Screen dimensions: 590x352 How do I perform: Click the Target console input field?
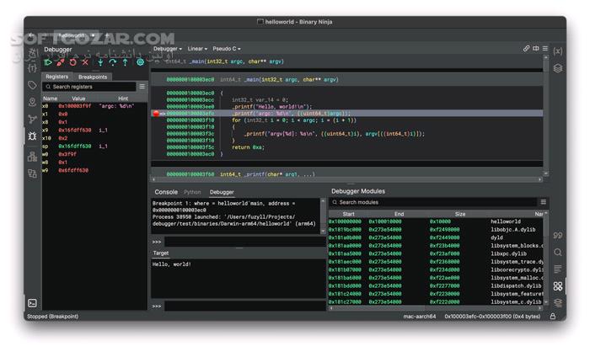point(245,307)
